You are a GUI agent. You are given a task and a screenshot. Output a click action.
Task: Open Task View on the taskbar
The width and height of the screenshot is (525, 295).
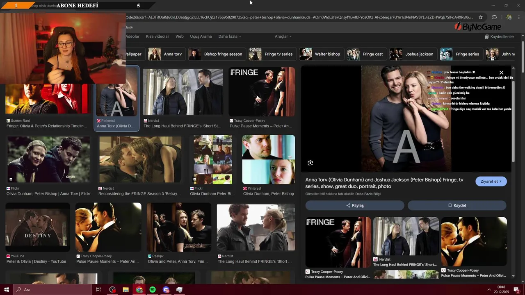(98, 290)
